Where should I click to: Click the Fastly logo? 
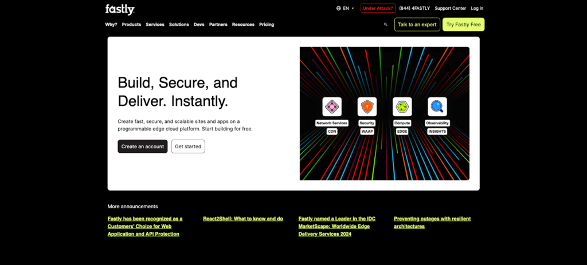coord(120,9)
